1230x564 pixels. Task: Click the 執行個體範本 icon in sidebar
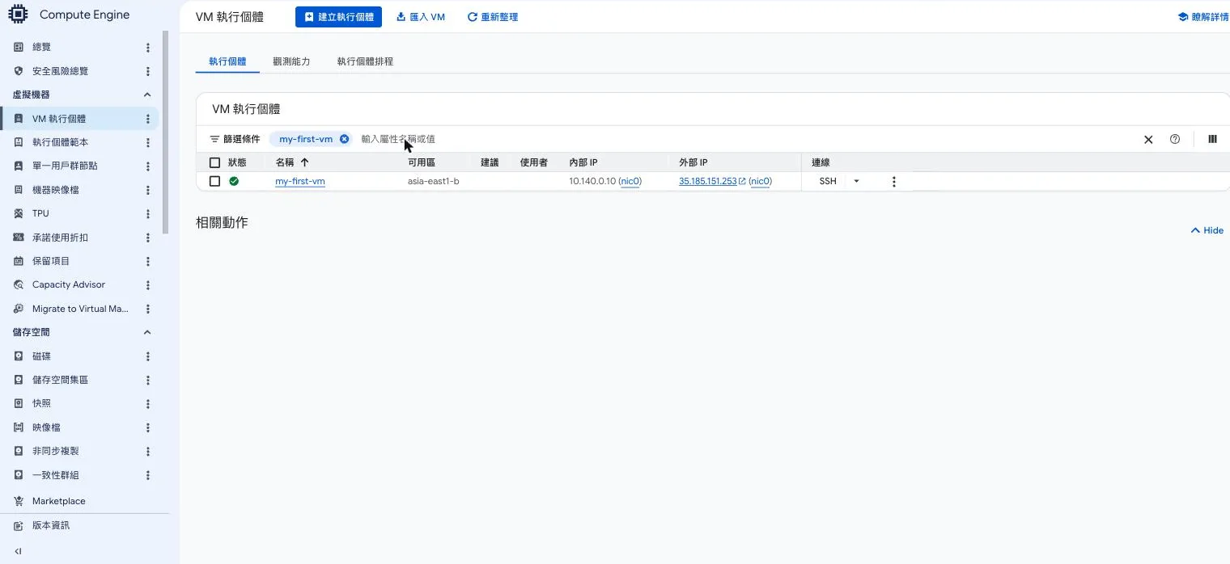coord(19,142)
